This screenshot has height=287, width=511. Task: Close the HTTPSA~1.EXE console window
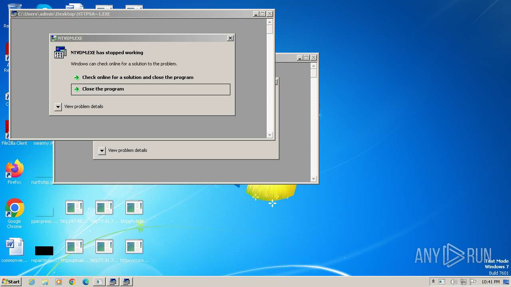pos(269,14)
